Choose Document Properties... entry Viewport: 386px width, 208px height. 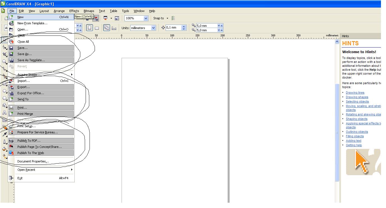coord(41,161)
